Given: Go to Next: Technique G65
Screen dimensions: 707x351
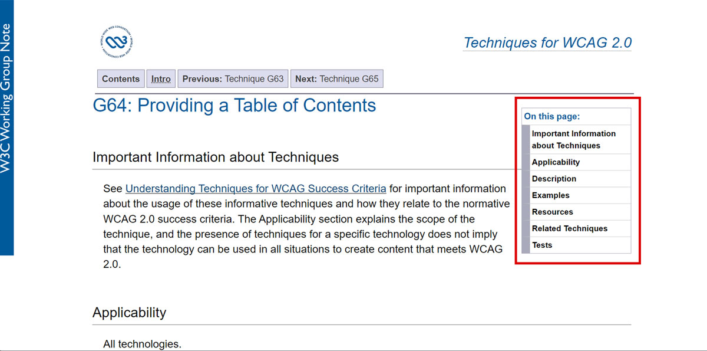Looking at the screenshot, I should (x=336, y=79).
